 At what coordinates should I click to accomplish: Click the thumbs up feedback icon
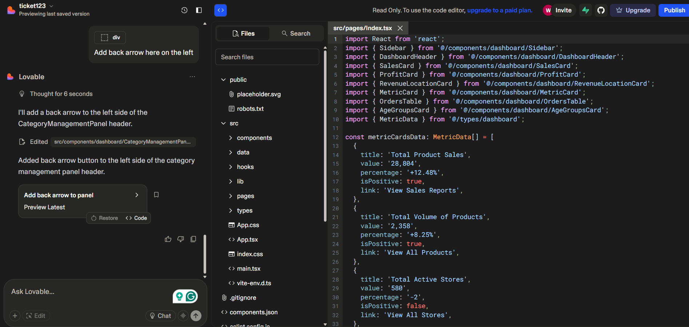pos(168,239)
